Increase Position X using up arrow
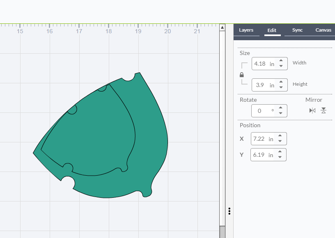 point(280,136)
